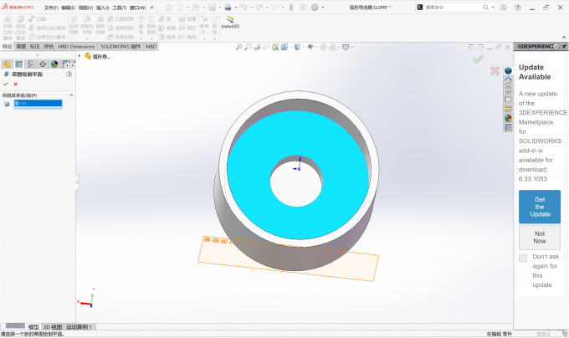This screenshot has height=338, width=569.
Task: Switch to the 3D 视图 bottom tab
Action: tap(53, 327)
